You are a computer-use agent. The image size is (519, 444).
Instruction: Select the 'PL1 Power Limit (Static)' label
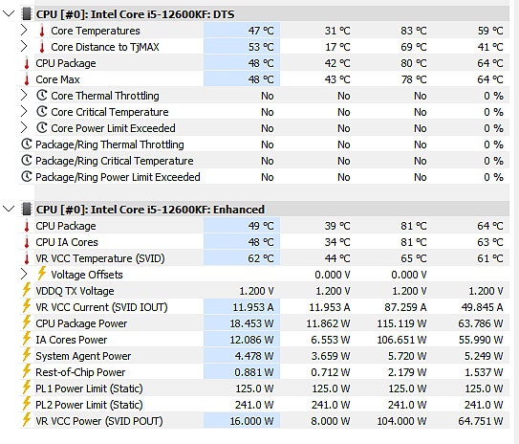tap(90, 388)
